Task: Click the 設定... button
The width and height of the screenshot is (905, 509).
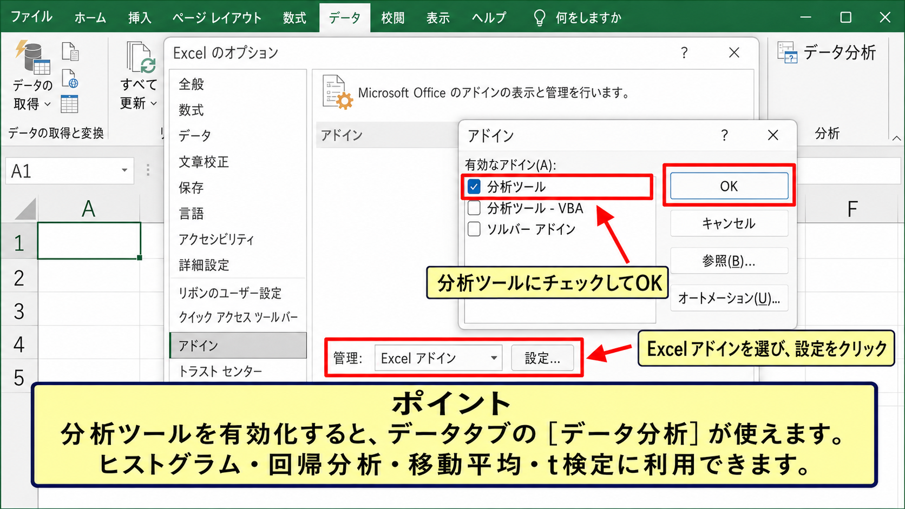Action: (542, 358)
